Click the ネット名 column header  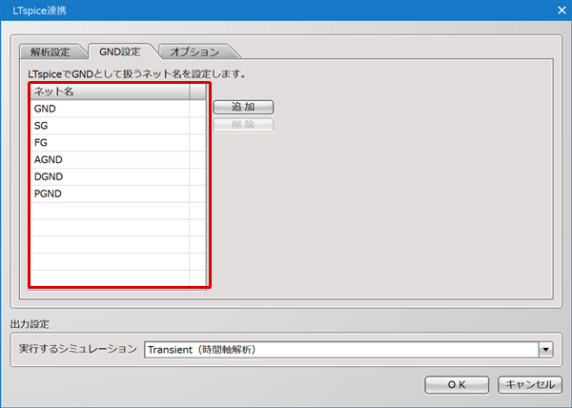click(x=110, y=92)
